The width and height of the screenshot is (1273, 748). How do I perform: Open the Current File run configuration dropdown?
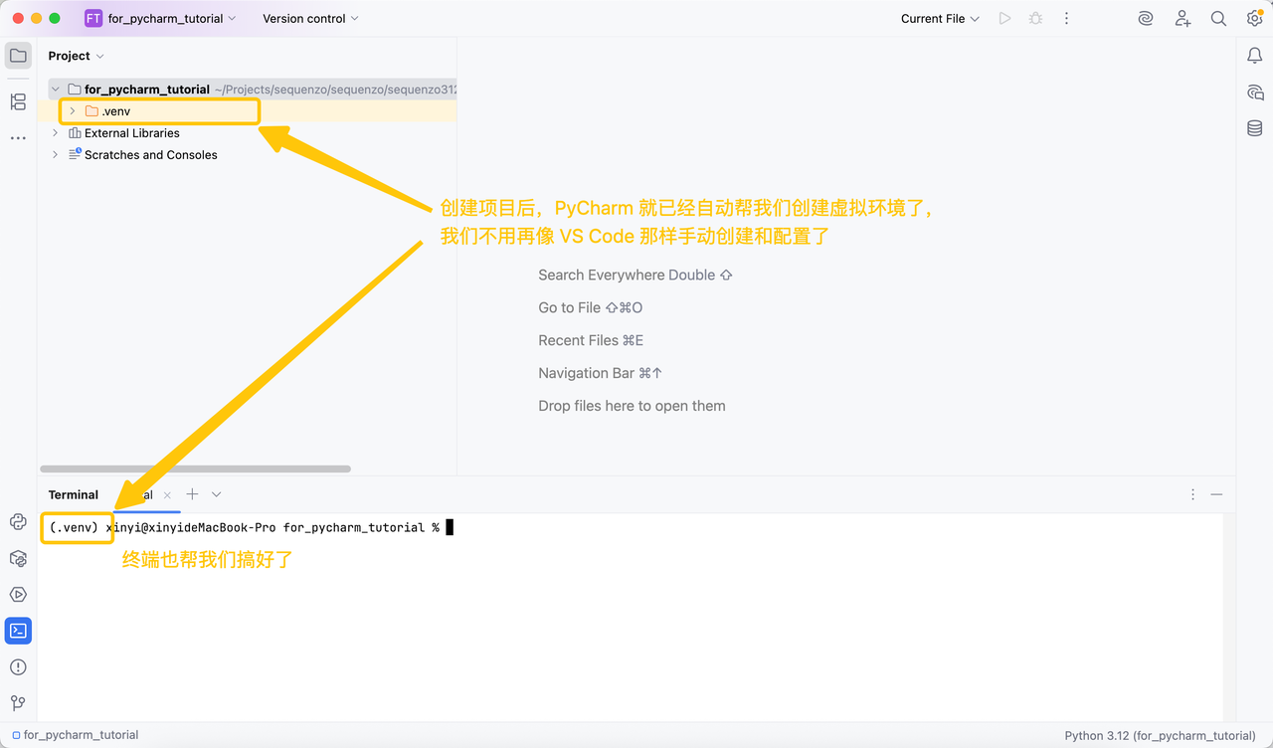[x=940, y=19]
